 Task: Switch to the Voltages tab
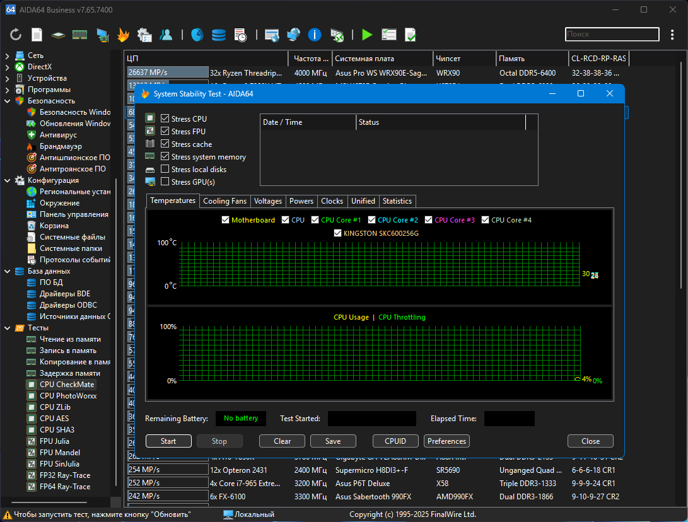coord(267,201)
